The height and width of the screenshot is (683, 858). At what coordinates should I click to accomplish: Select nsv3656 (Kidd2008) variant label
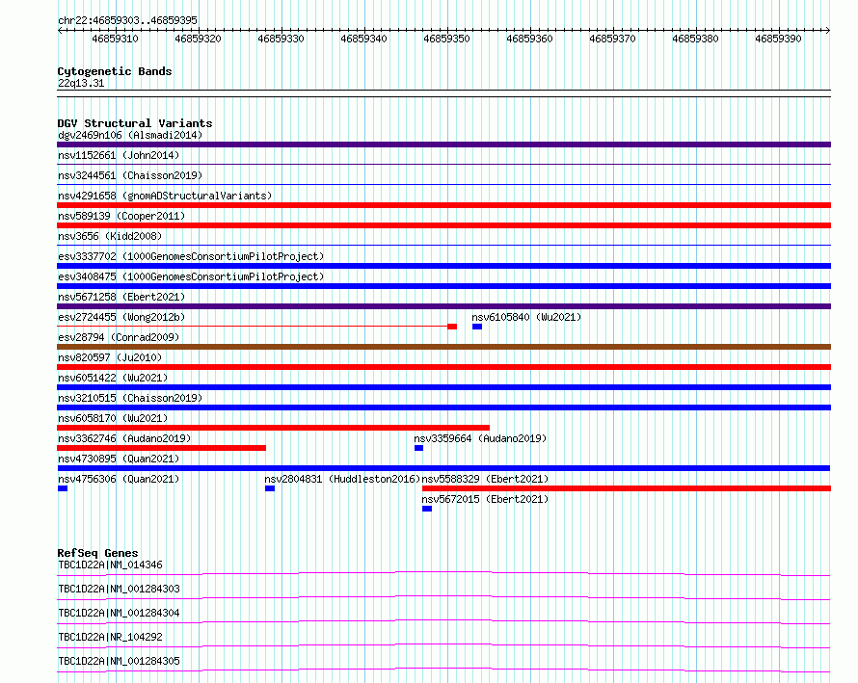point(110,236)
